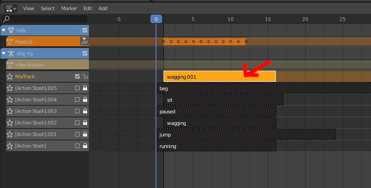The height and width of the screenshot is (188, 371).
Task: Click the unlocked padlock icon on NlaTrack
Action: (85, 76)
